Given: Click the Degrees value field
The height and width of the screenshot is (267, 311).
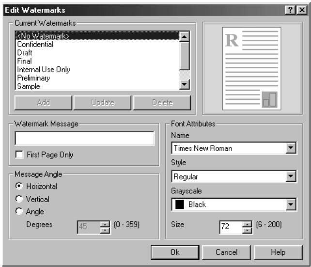Looking at the screenshot, I should tap(89, 227).
